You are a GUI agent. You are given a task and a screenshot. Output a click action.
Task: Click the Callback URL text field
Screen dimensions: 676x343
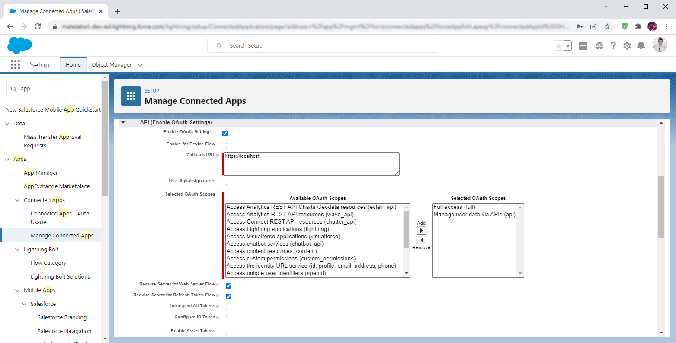point(311,163)
